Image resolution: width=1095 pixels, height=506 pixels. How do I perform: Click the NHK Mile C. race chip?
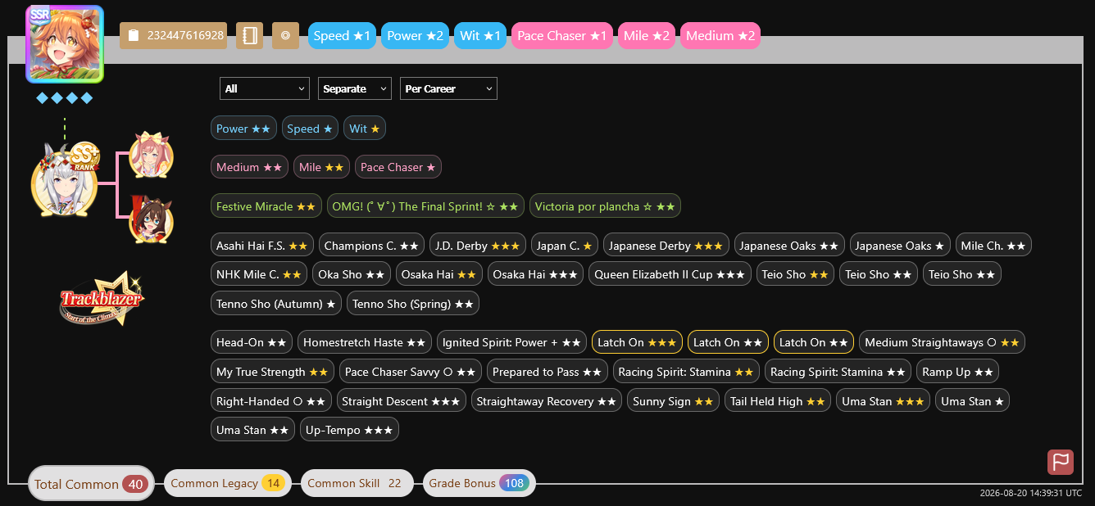coord(259,274)
